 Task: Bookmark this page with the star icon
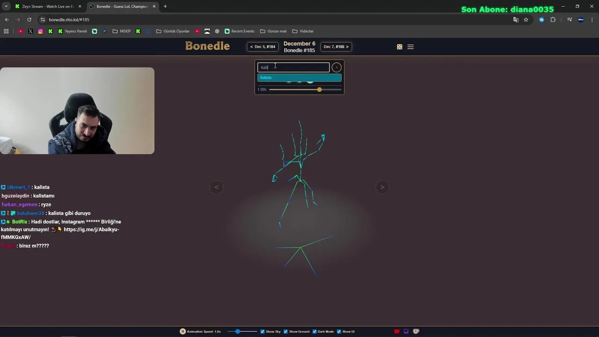tap(526, 20)
